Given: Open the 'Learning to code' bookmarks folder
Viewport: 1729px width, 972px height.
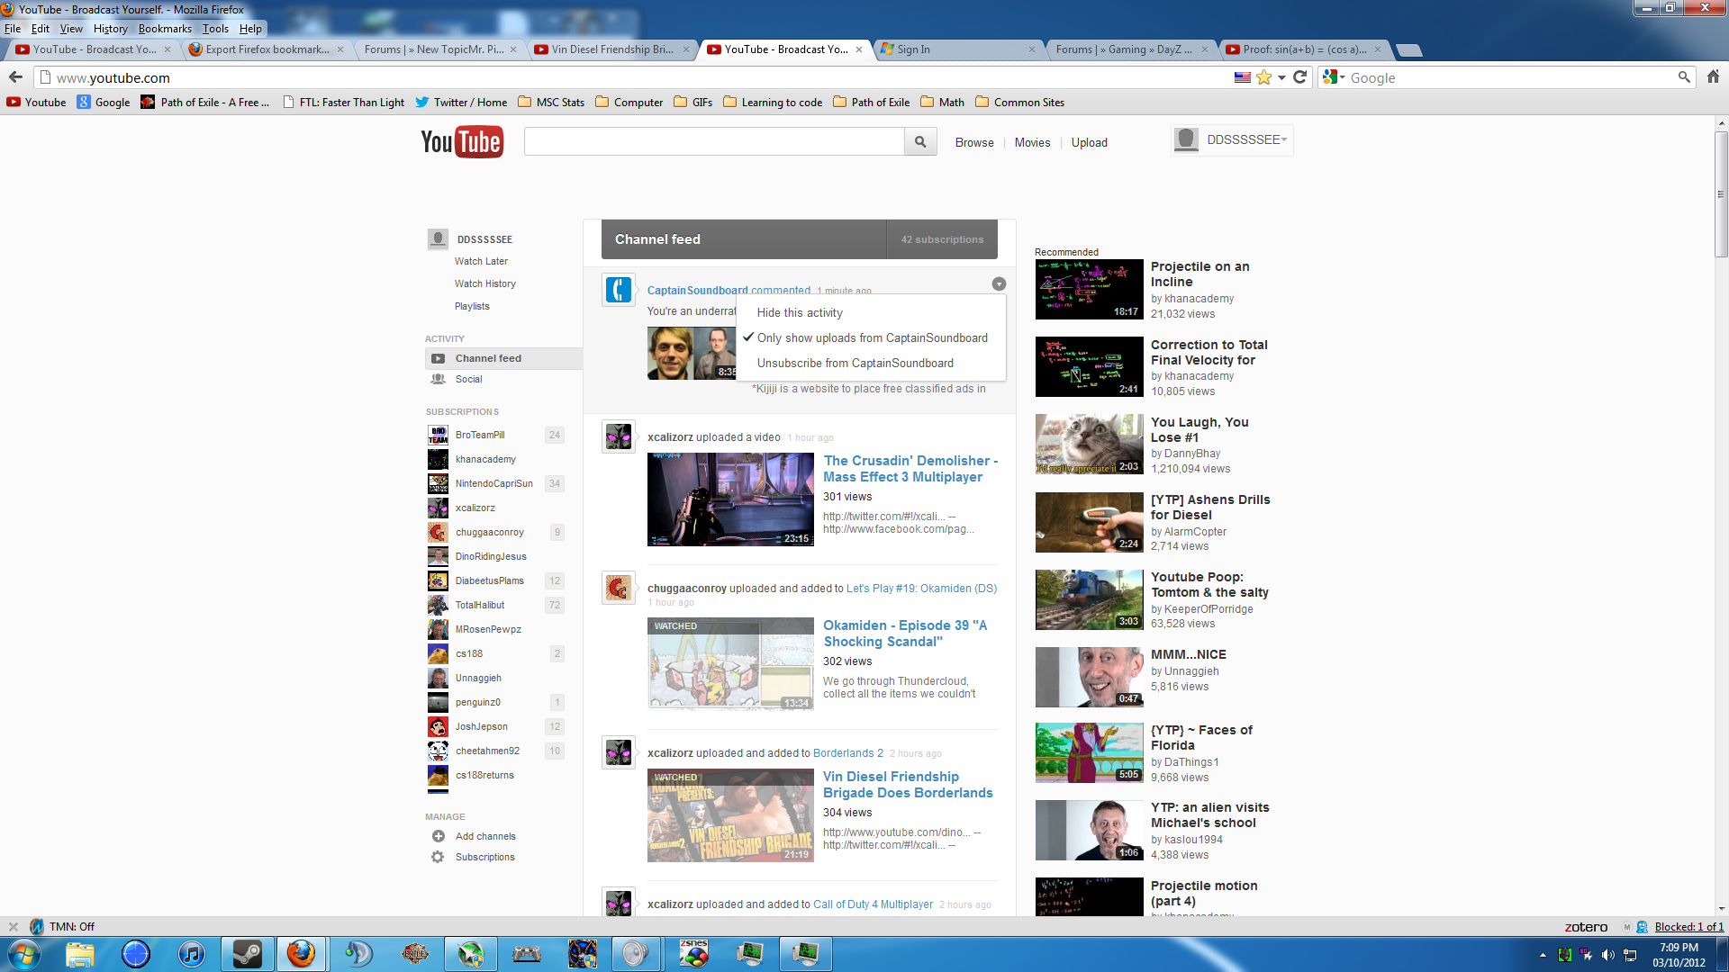Looking at the screenshot, I should tap(773, 103).
